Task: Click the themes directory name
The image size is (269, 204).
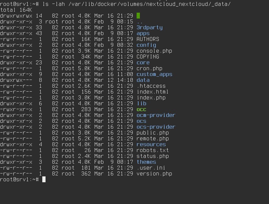Action: 146,162
